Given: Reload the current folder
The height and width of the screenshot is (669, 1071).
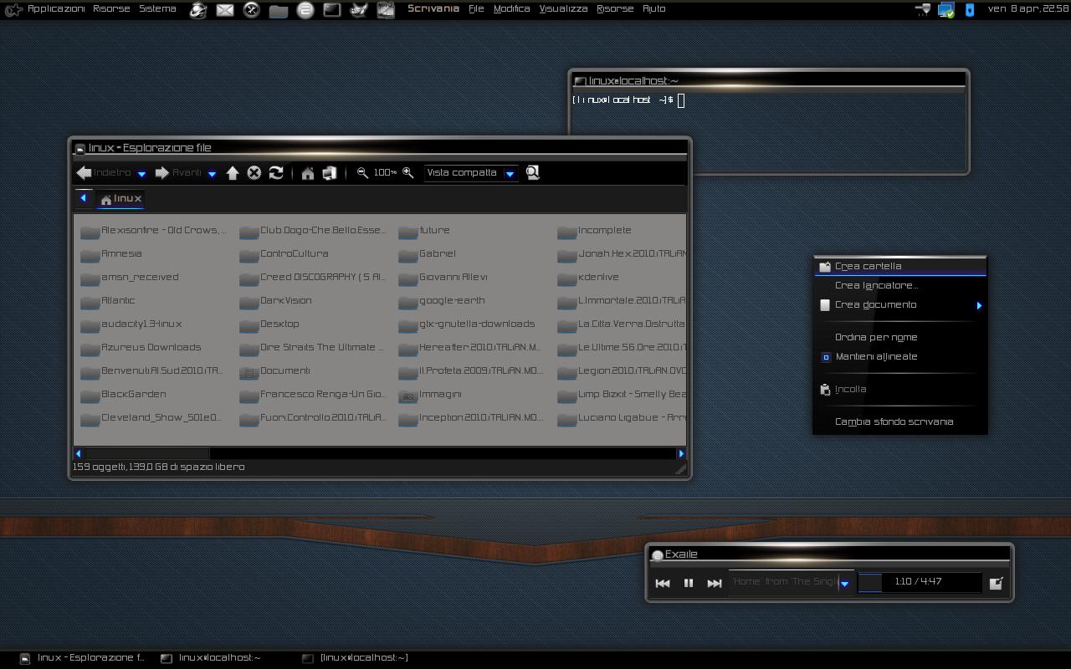Looking at the screenshot, I should [276, 173].
